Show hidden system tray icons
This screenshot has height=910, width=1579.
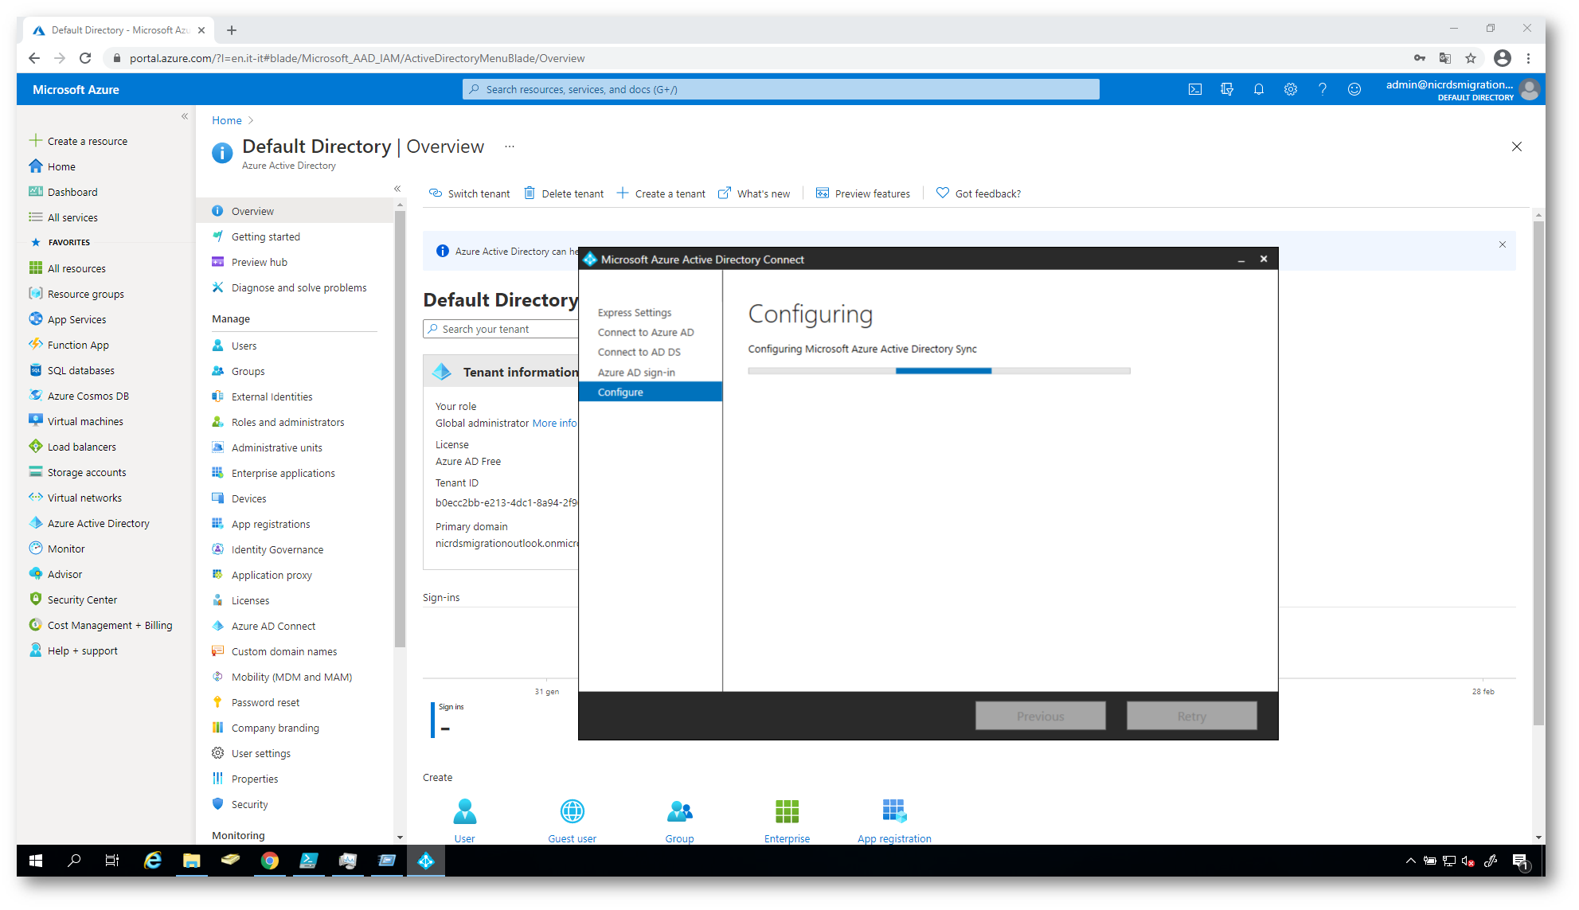tap(1410, 861)
